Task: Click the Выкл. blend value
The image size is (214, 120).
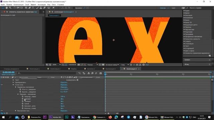Action: [x=63, y=106]
